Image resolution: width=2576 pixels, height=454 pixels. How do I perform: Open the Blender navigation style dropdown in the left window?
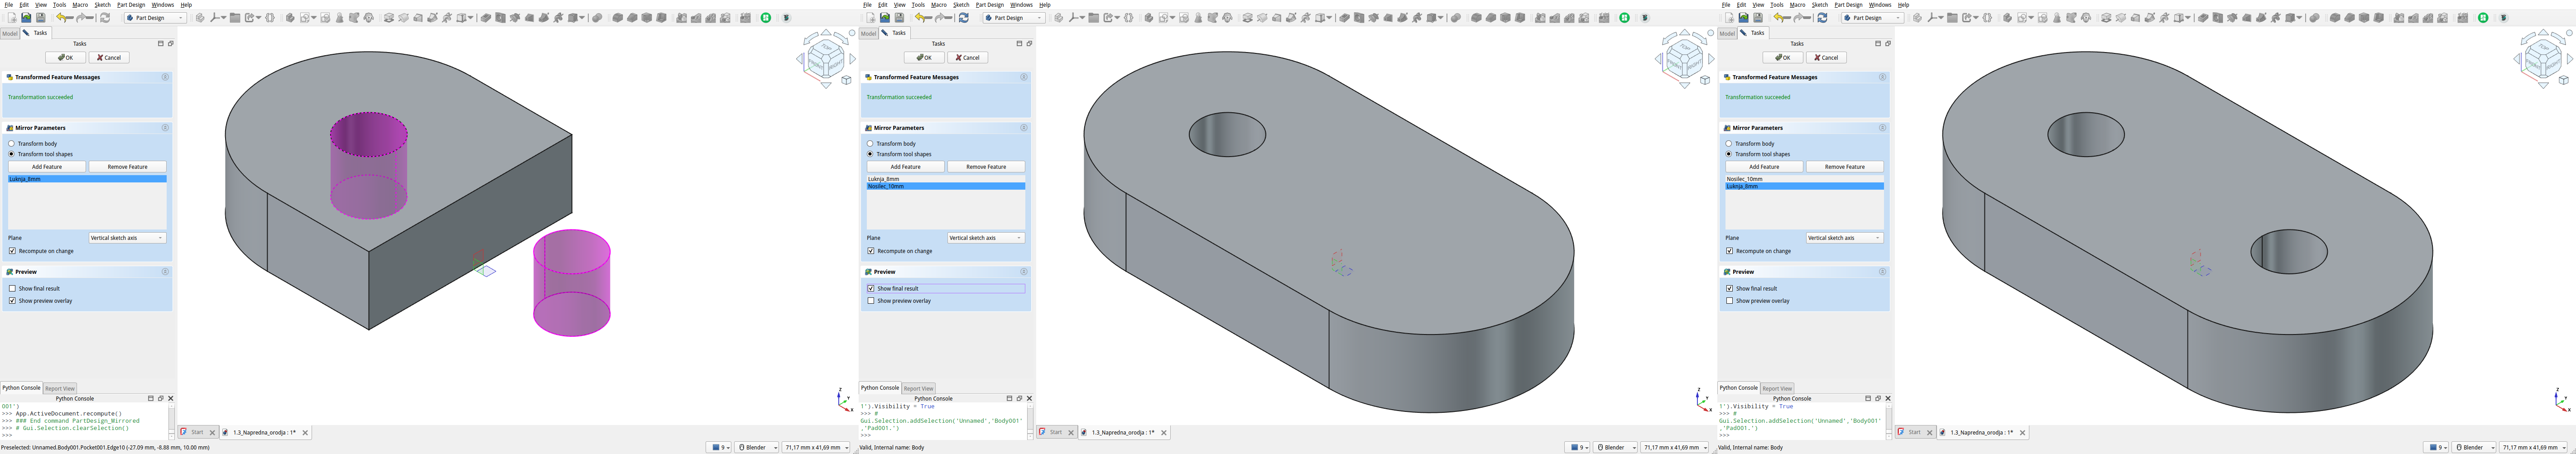[757, 447]
